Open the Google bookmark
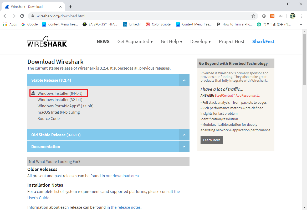Viewport: 307px width, 210px height. [29, 24]
